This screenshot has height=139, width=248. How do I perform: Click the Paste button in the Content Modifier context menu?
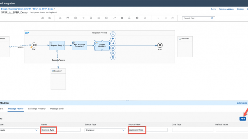[x=113, y=53]
